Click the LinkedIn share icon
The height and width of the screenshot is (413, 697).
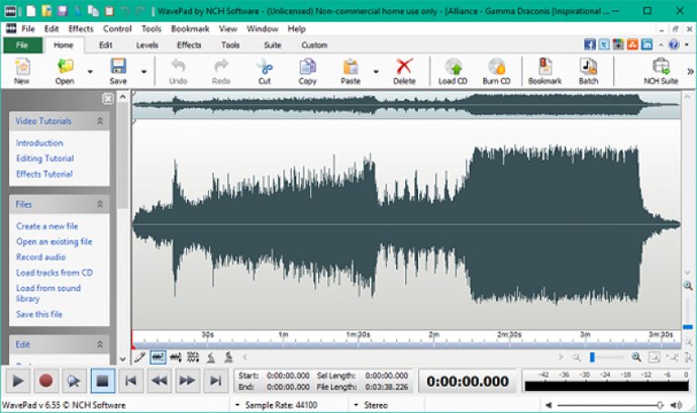(647, 44)
